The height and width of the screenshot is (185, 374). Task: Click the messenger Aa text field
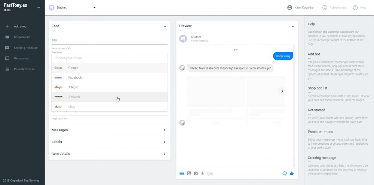point(245,173)
